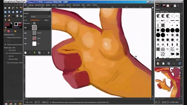Hide the Szkic layer via eye icon
Viewport: 187px width, 105px height.
(25, 33)
